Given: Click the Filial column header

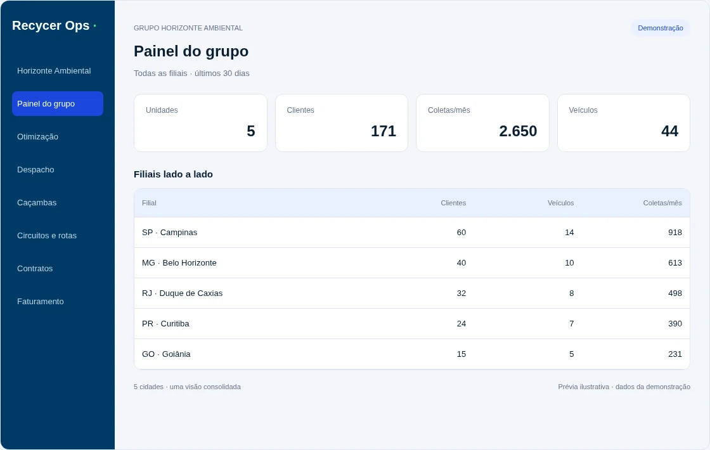Looking at the screenshot, I should pos(149,203).
